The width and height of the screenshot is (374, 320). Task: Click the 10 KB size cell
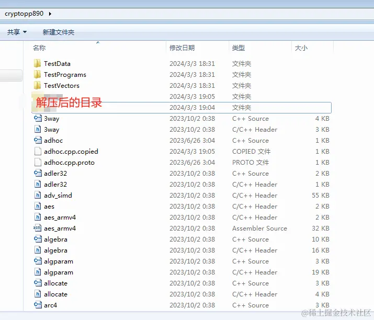click(321, 239)
